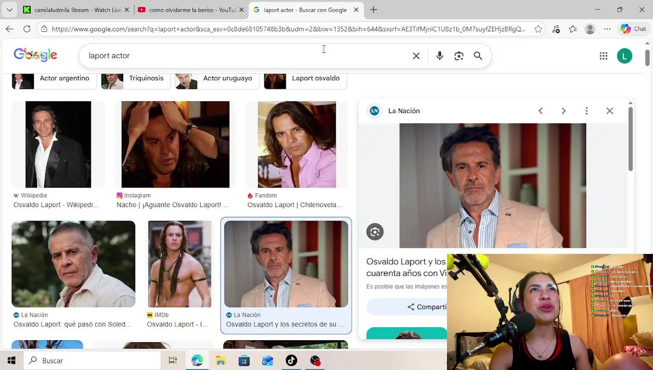
Task: Open the Wikipedia Osvaldo Laport image
Action: (58, 144)
